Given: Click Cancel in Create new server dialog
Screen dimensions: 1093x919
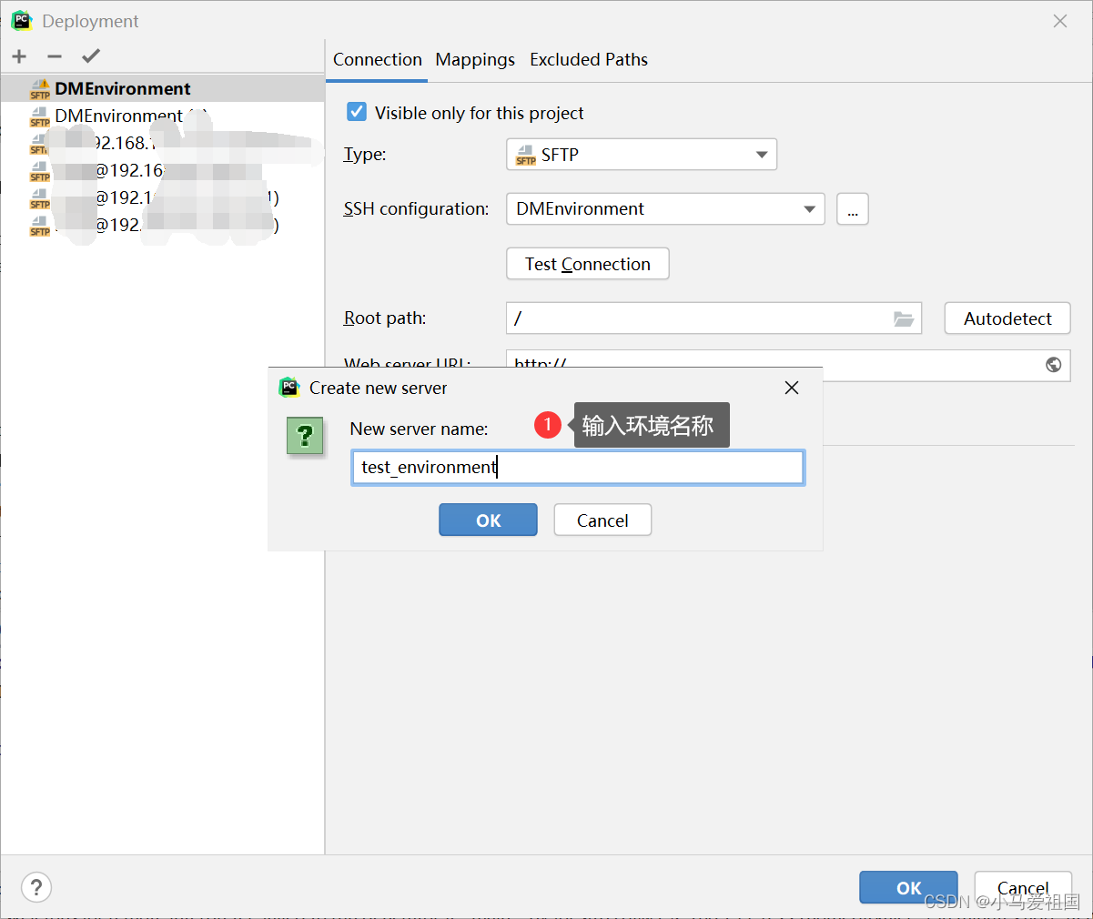Looking at the screenshot, I should pyautogui.click(x=602, y=520).
